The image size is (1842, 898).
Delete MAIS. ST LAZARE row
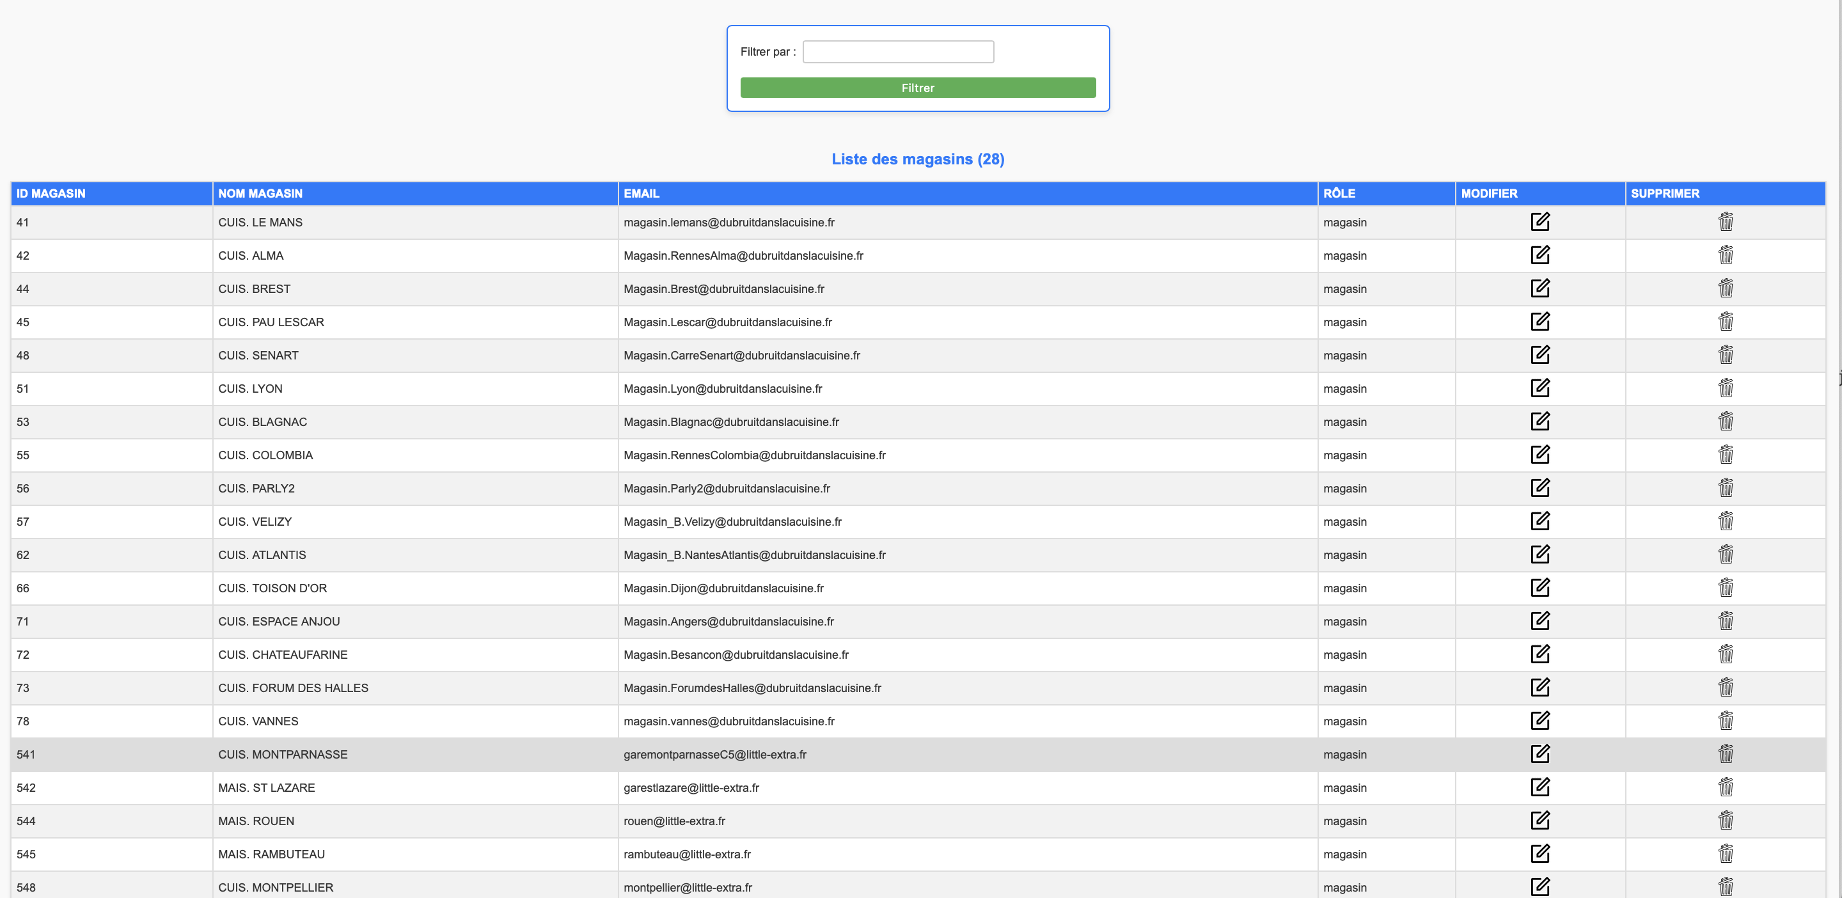[1726, 787]
